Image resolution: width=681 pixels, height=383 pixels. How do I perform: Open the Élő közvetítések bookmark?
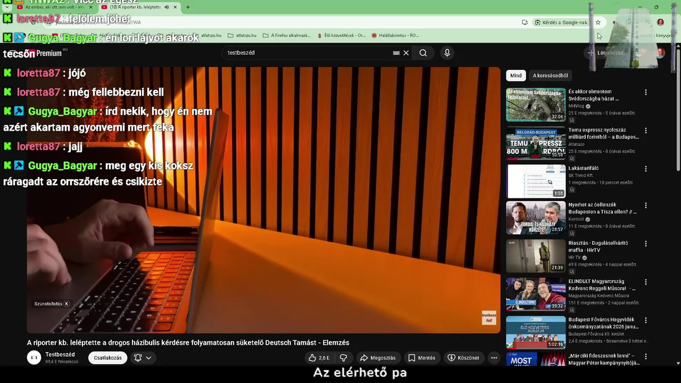(342, 36)
